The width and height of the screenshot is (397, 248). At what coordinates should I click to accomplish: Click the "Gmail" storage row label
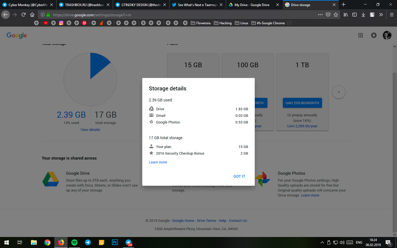(161, 115)
